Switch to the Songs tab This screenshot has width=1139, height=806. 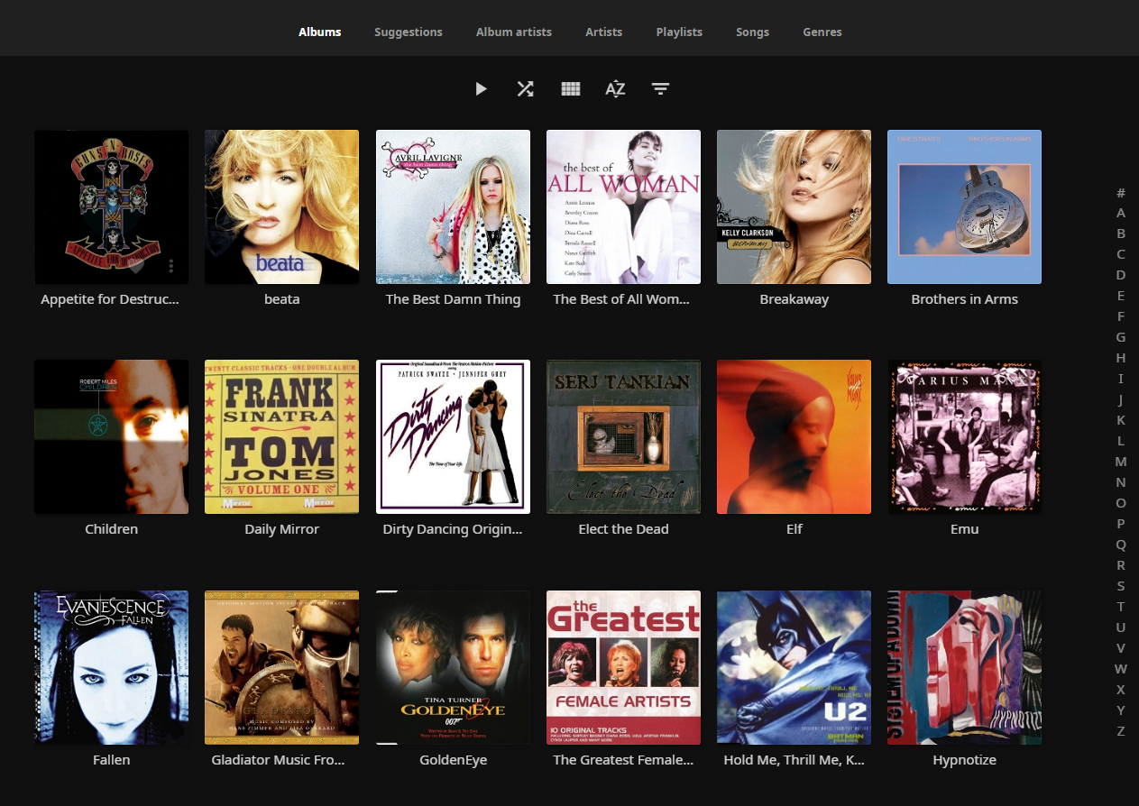752,32
